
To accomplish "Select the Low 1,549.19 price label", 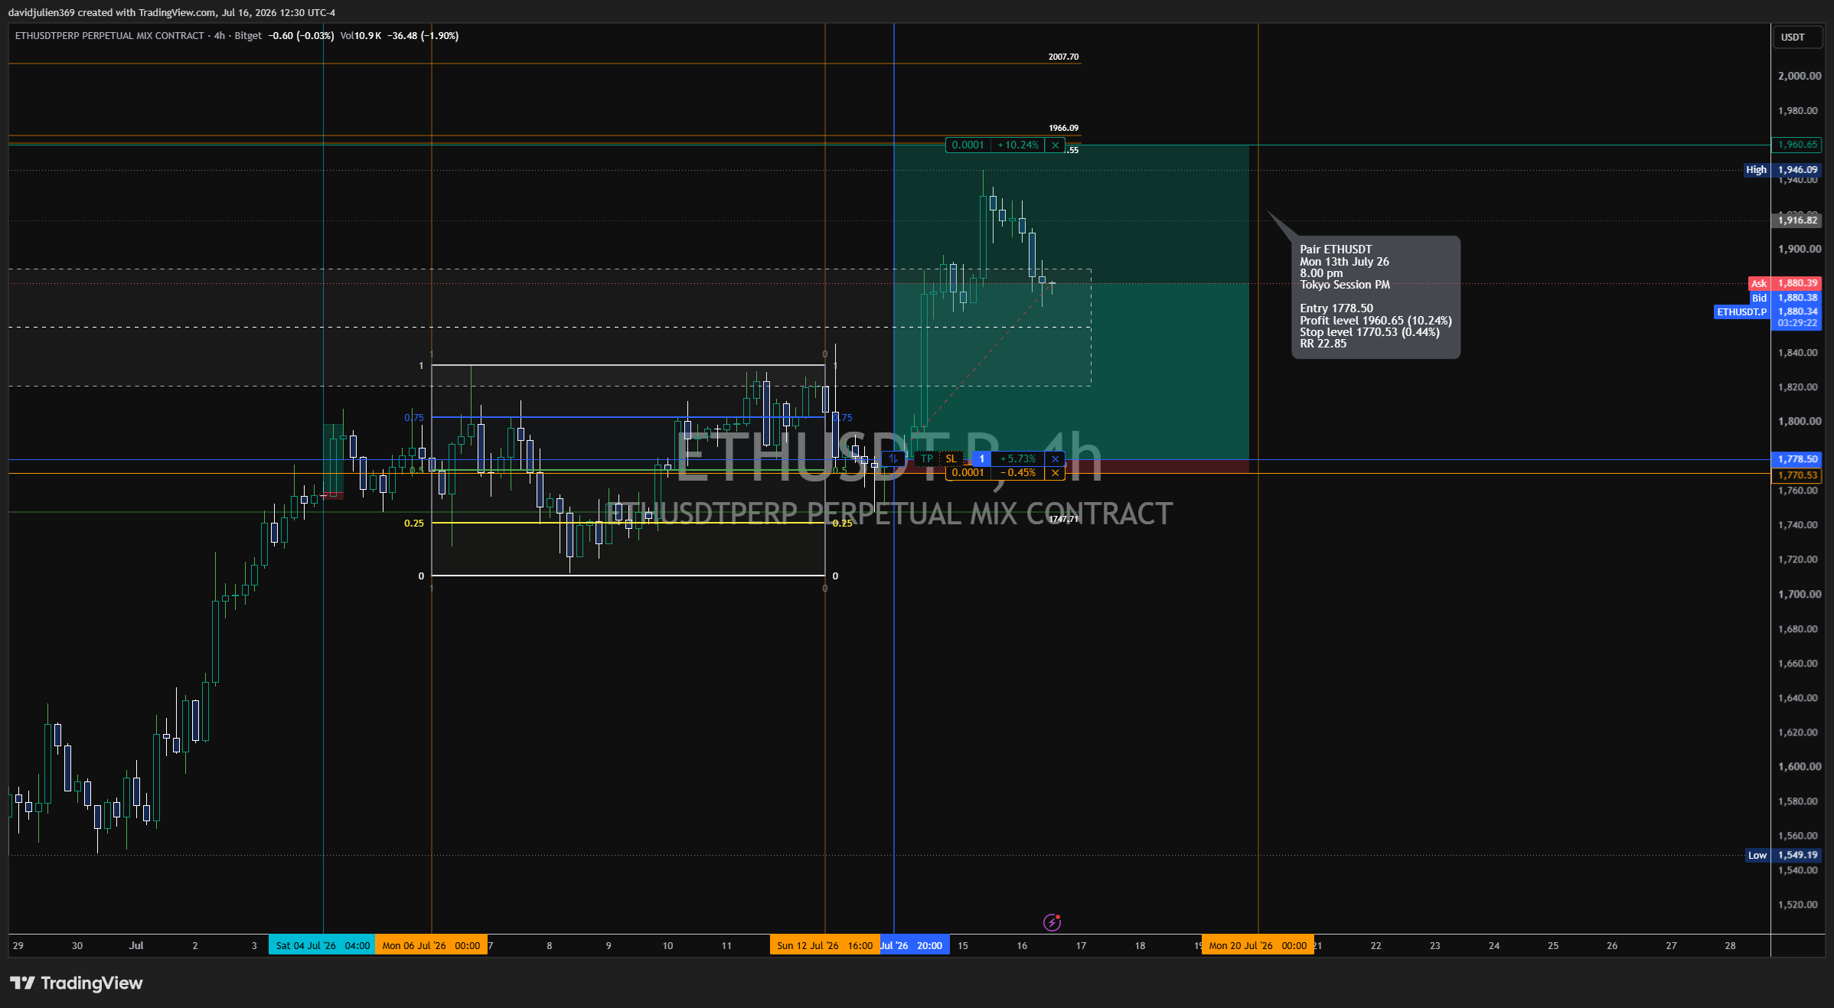I will coord(1783,855).
